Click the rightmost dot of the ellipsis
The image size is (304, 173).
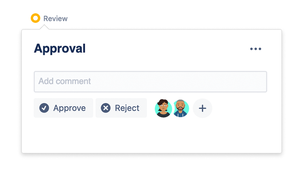click(260, 49)
